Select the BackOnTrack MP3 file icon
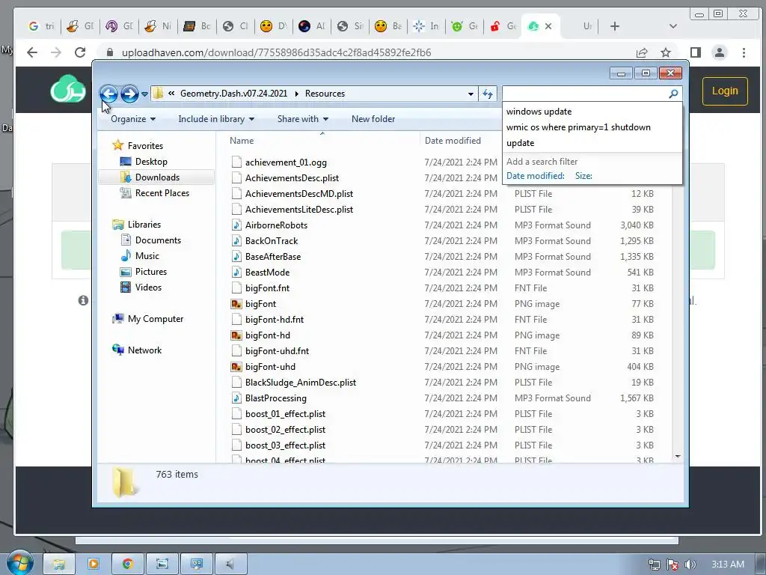This screenshot has height=575, width=766. point(236,240)
